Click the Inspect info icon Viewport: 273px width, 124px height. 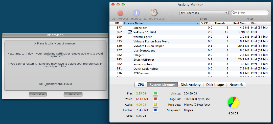pos(136,13)
